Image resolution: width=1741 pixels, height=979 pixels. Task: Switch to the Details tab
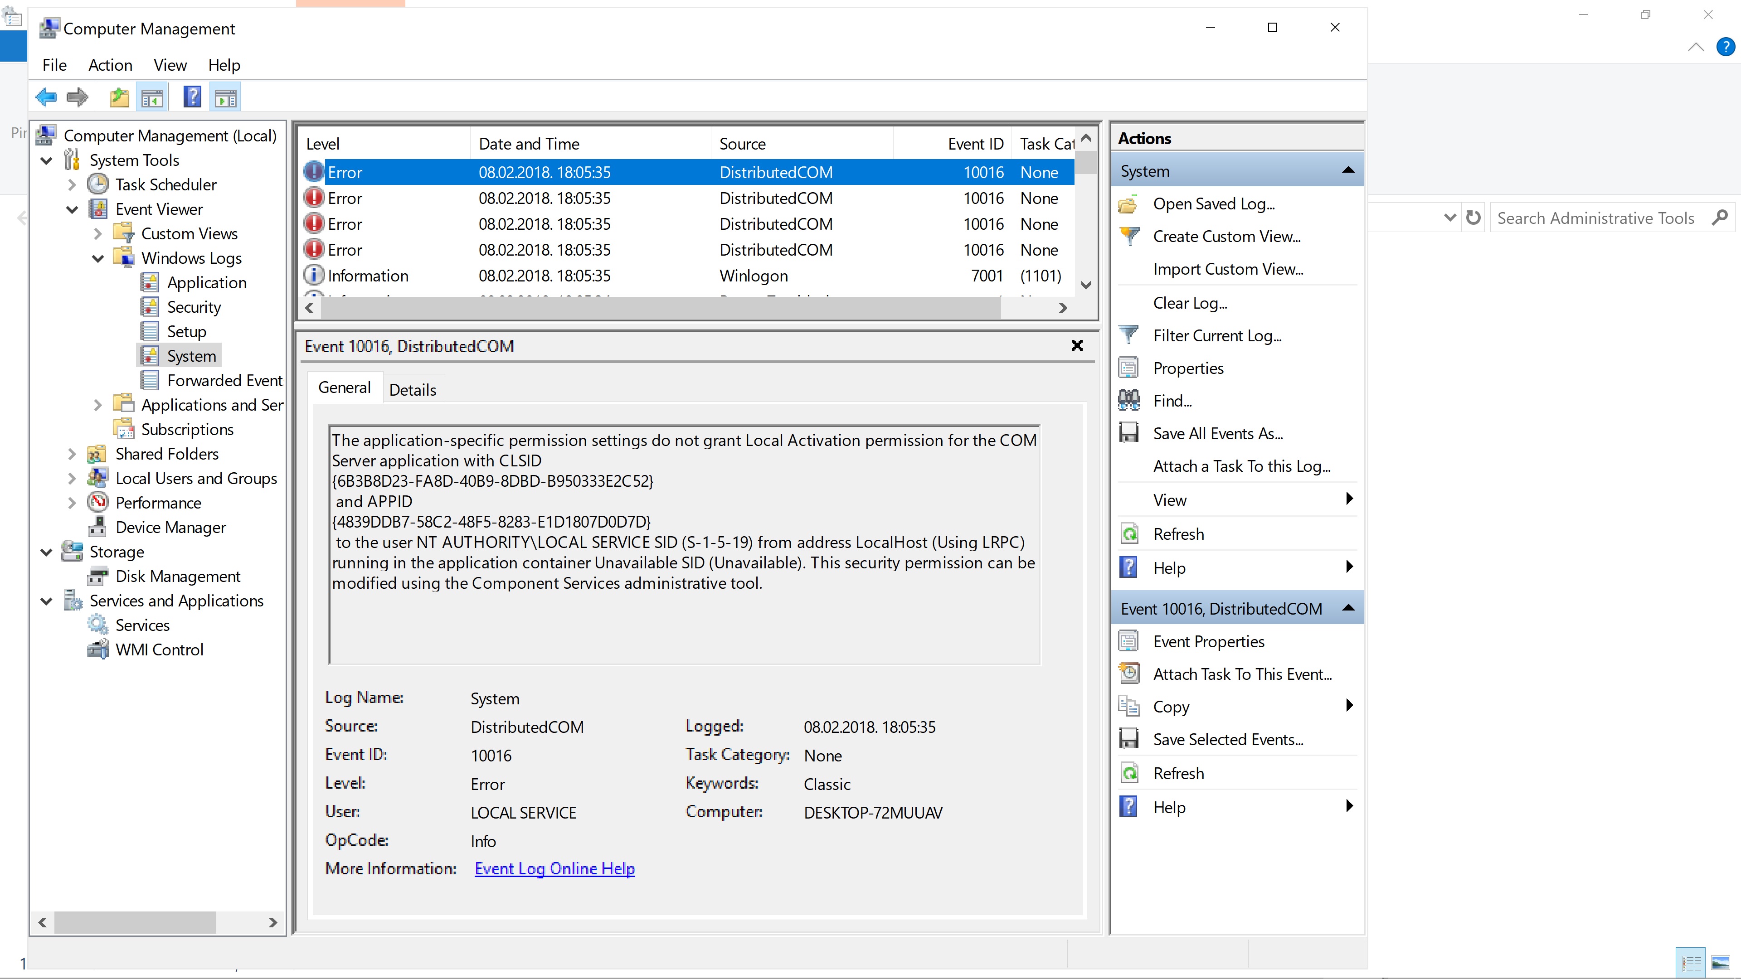tap(412, 390)
